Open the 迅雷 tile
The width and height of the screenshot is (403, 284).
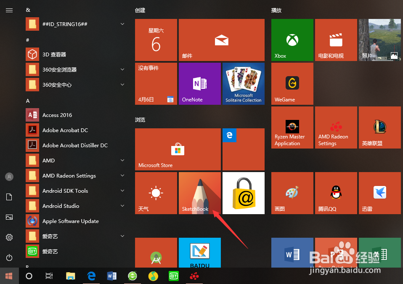click(380, 193)
